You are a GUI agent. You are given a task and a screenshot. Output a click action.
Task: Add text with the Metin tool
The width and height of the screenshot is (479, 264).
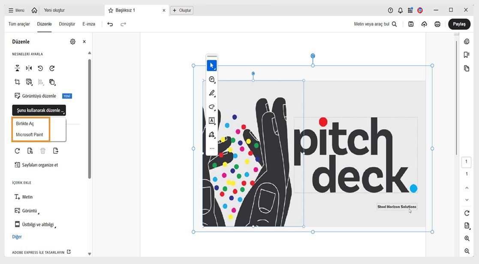(24, 197)
